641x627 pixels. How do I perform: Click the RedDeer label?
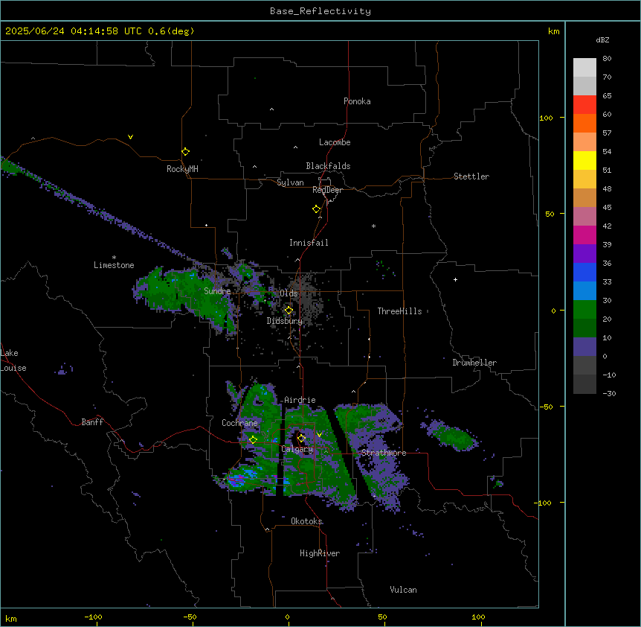point(328,190)
